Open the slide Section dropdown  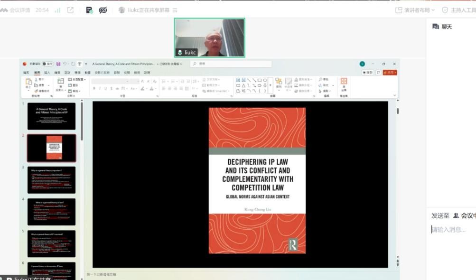pos(74,91)
